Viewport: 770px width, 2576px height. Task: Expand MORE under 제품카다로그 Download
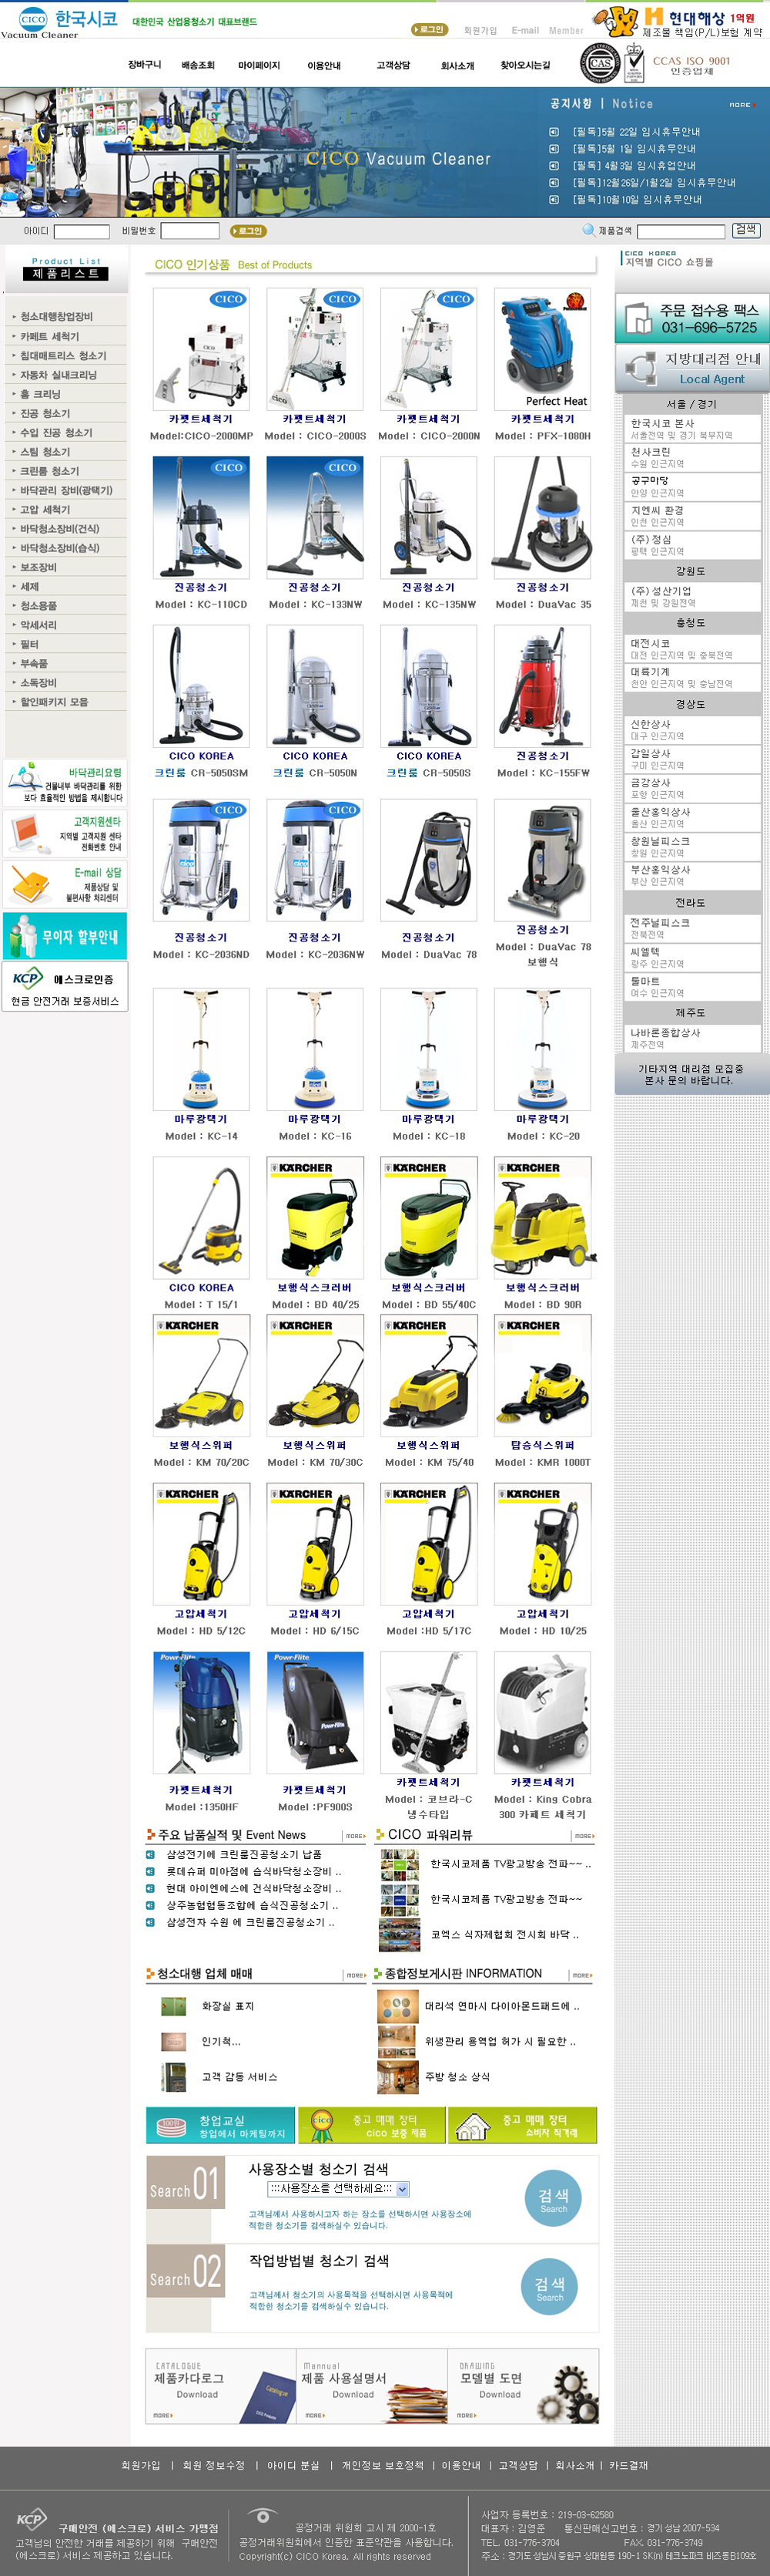tap(164, 2415)
